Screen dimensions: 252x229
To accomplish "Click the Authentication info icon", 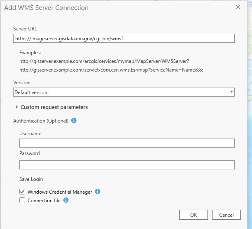I will click(74, 120).
